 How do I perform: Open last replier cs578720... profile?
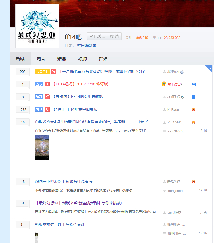tap(177, 131)
